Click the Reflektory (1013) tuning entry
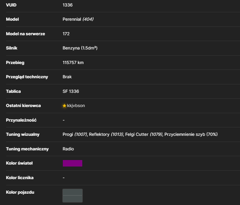This screenshot has width=240, height=205. [106, 135]
